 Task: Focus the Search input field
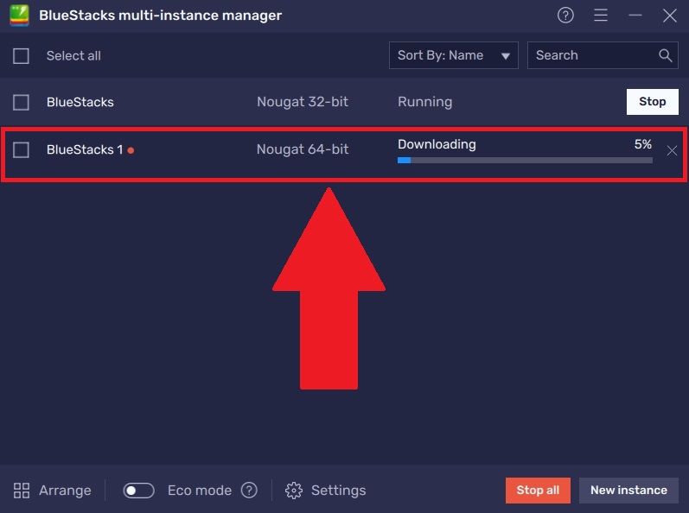603,55
